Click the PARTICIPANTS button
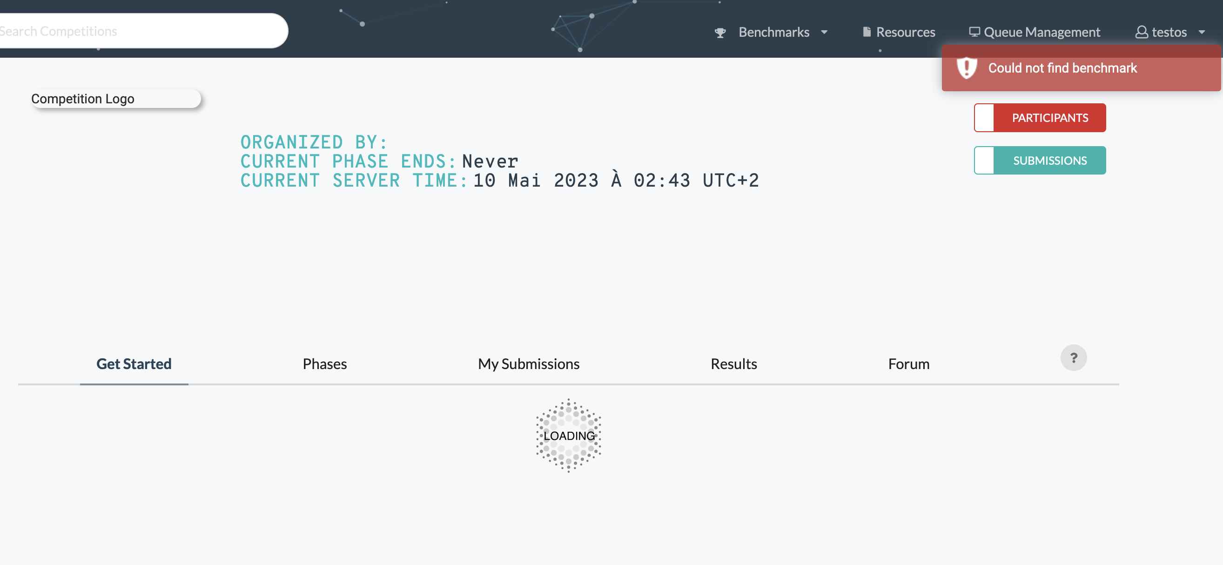This screenshot has width=1223, height=565. [x=1050, y=117]
